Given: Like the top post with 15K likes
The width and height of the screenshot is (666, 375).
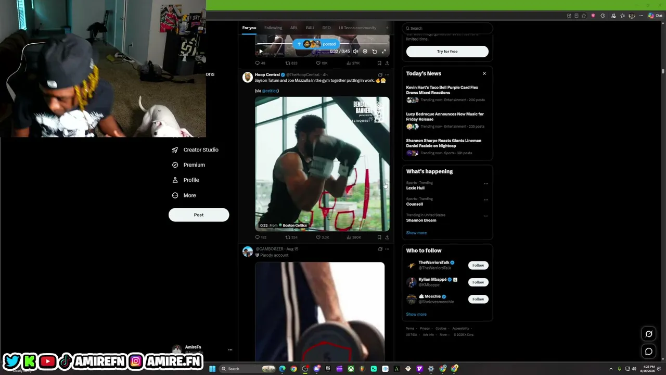Looking at the screenshot, I should 322,63.
